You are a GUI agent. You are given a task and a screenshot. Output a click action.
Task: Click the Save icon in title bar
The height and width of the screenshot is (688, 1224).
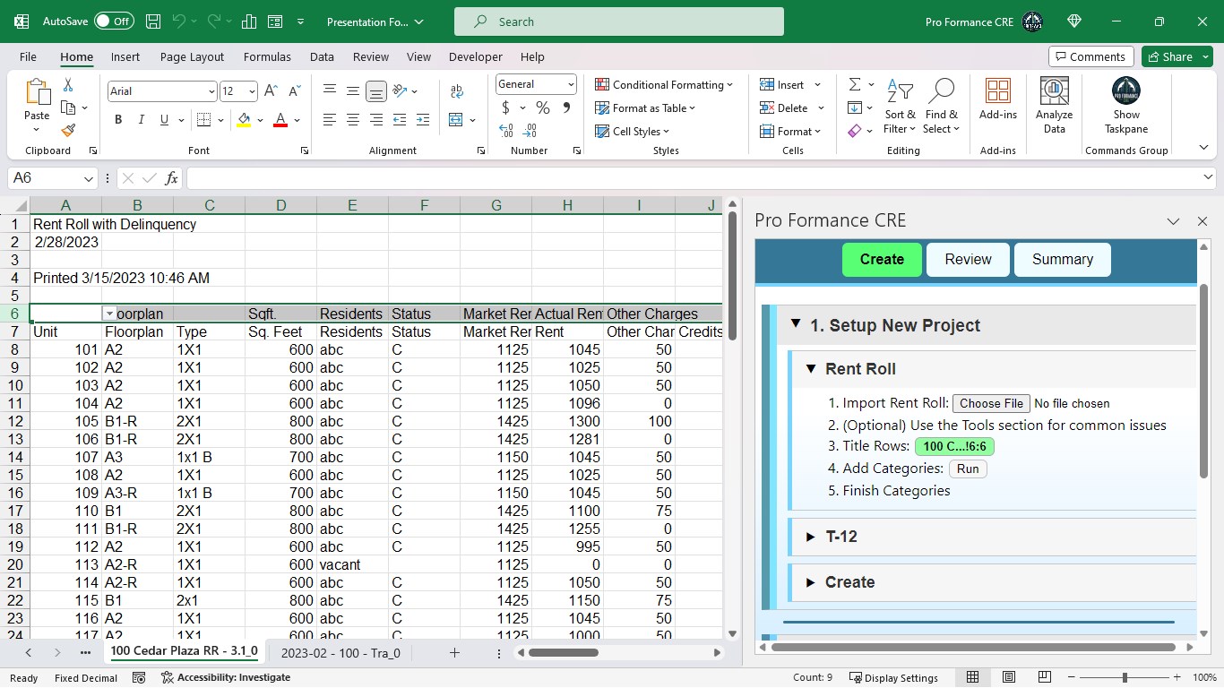(x=153, y=21)
